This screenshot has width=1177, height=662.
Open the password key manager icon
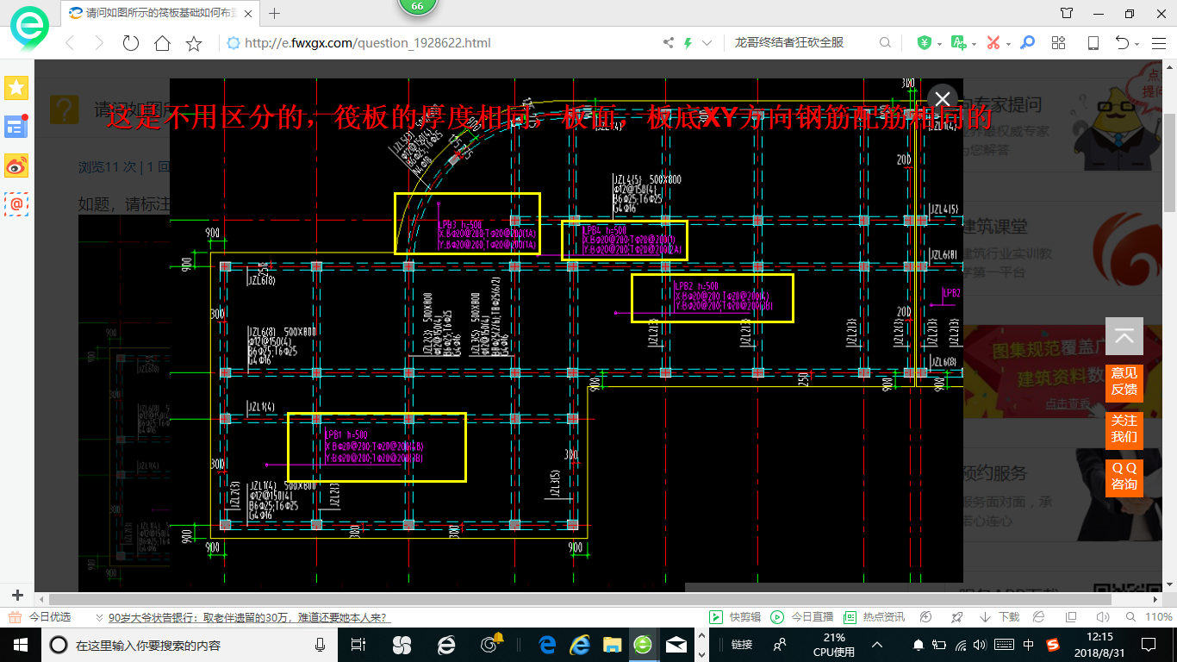pyautogui.click(x=1027, y=43)
